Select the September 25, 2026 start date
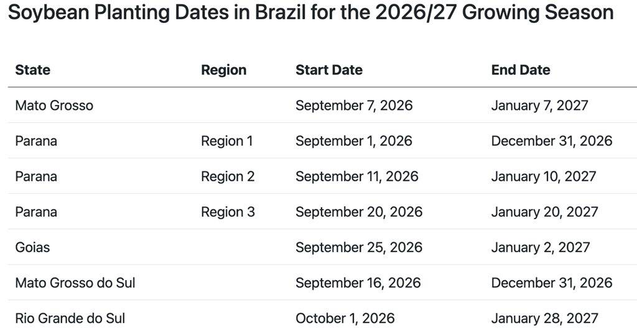 click(359, 247)
